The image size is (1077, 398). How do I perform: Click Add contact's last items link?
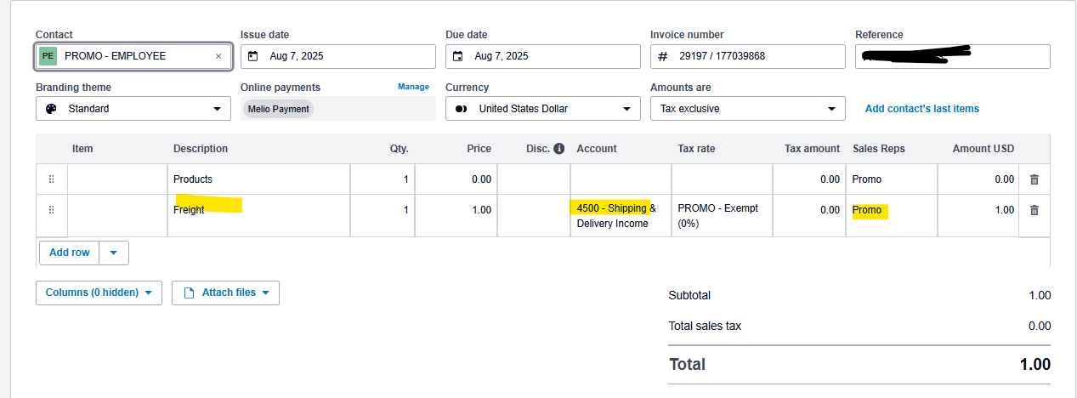(x=921, y=109)
